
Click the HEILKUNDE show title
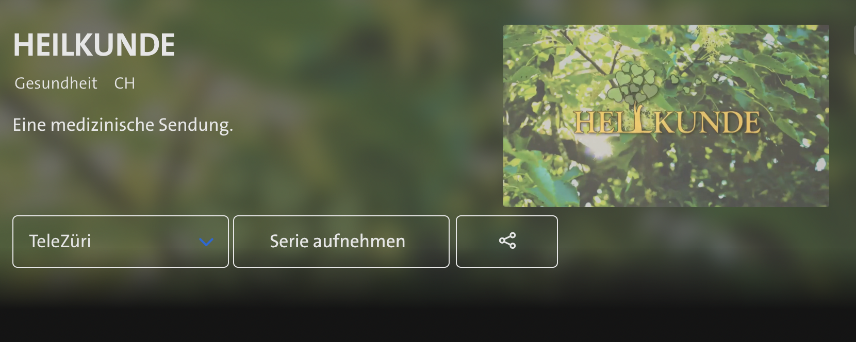tap(94, 45)
